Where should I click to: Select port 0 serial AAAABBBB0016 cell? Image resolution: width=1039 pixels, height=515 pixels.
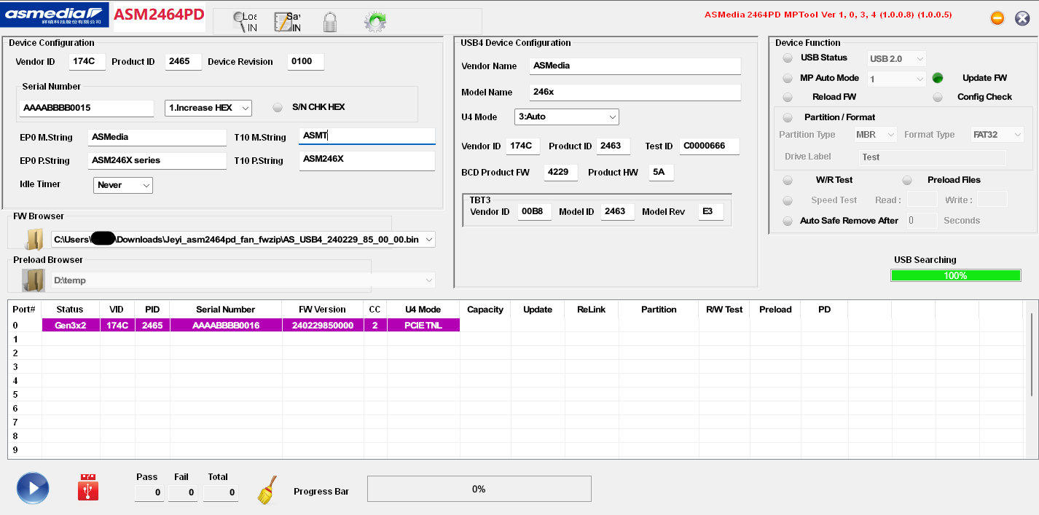point(226,326)
